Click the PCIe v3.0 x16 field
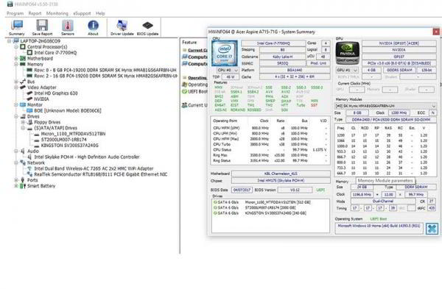 coord(399,63)
